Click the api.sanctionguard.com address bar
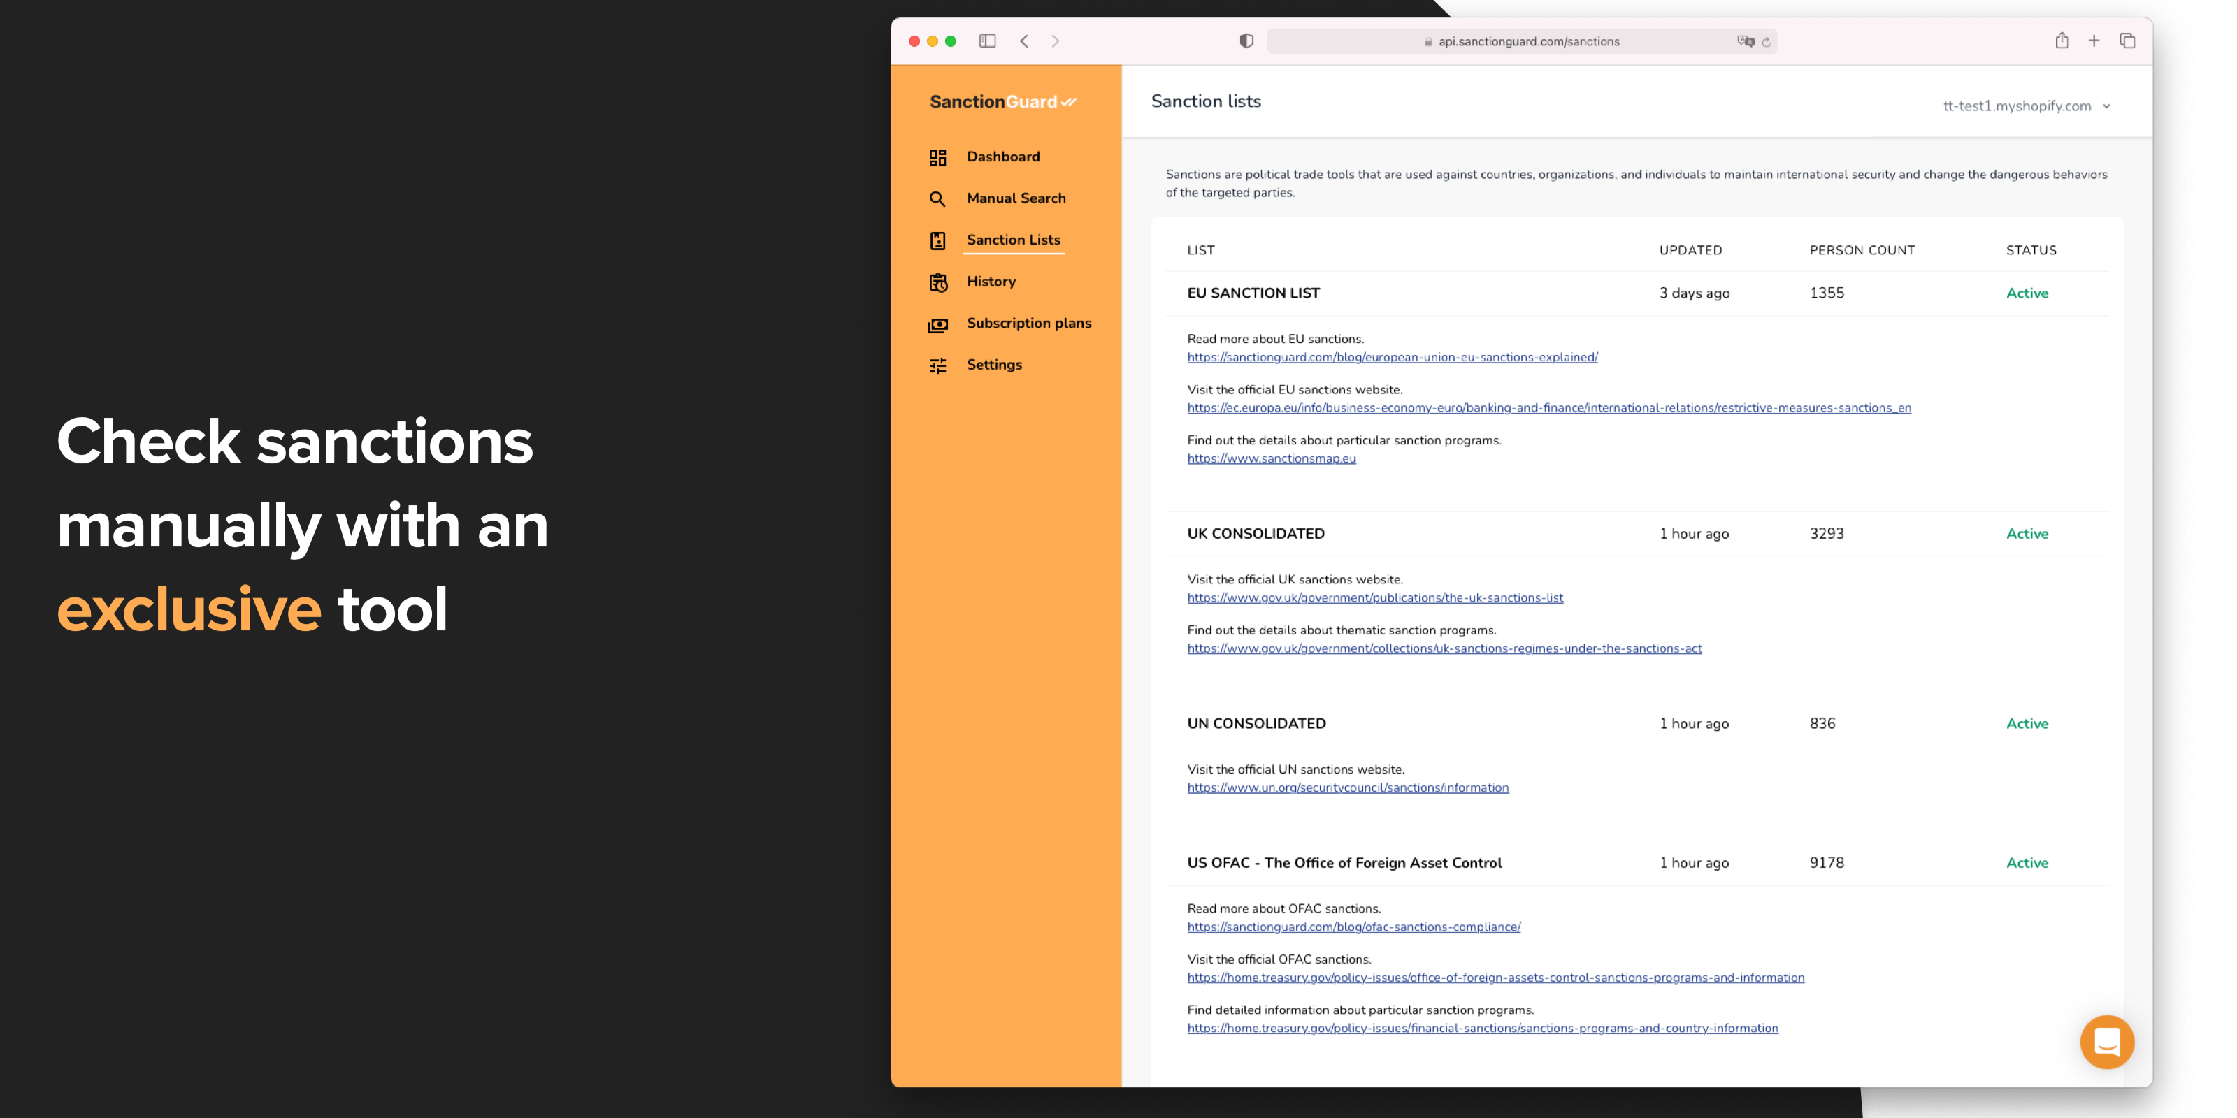The width and height of the screenshot is (2237, 1118). coord(1527,41)
